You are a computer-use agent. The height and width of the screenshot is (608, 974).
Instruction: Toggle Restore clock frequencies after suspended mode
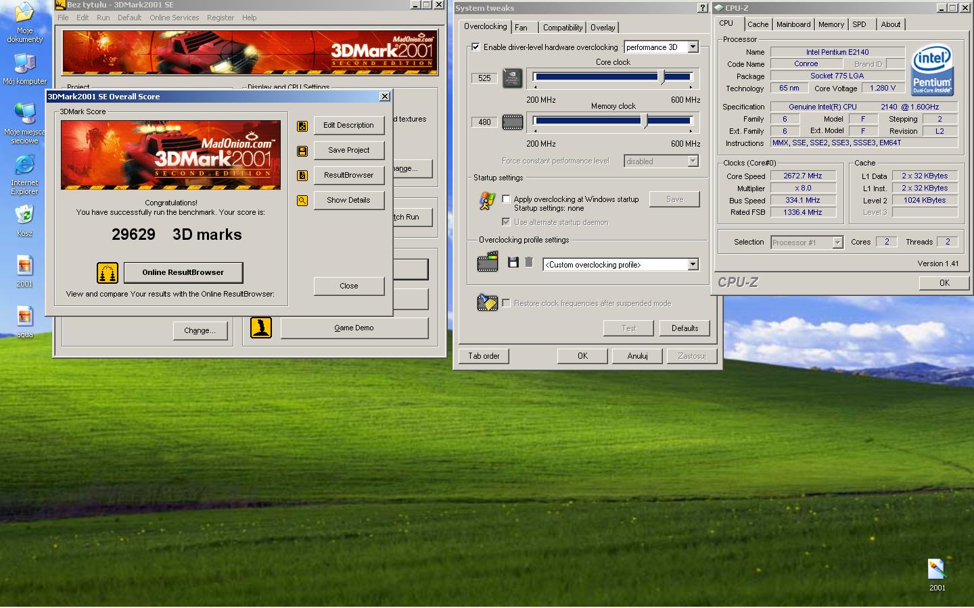506,303
